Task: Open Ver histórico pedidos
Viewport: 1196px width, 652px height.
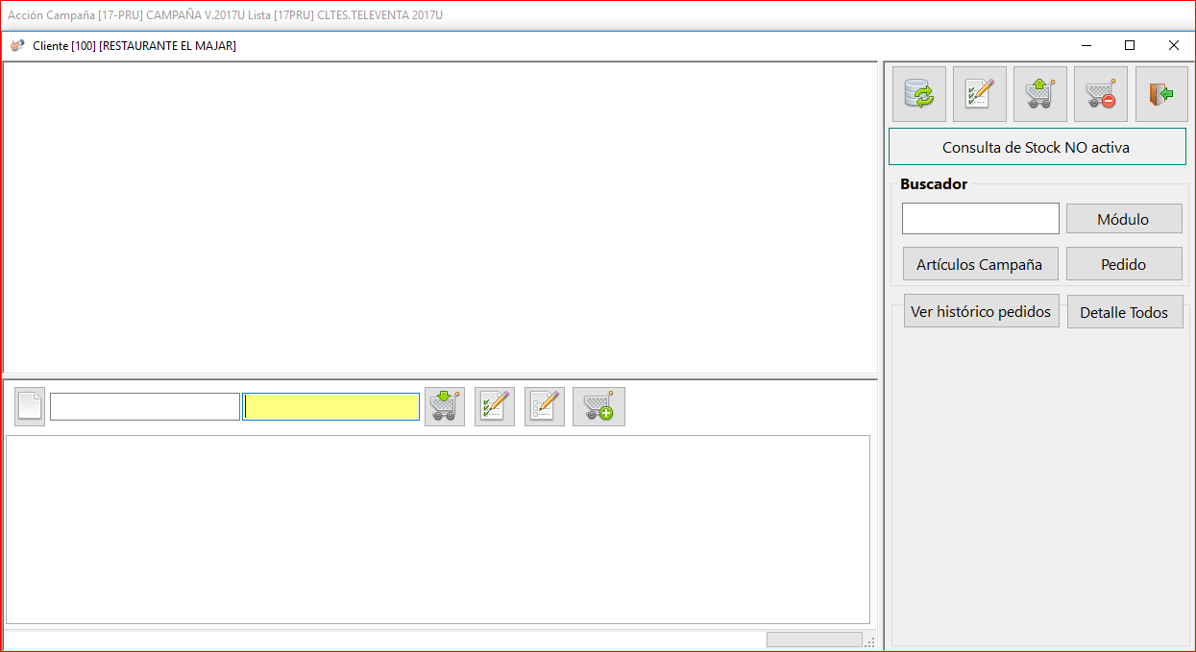Action: tap(981, 311)
